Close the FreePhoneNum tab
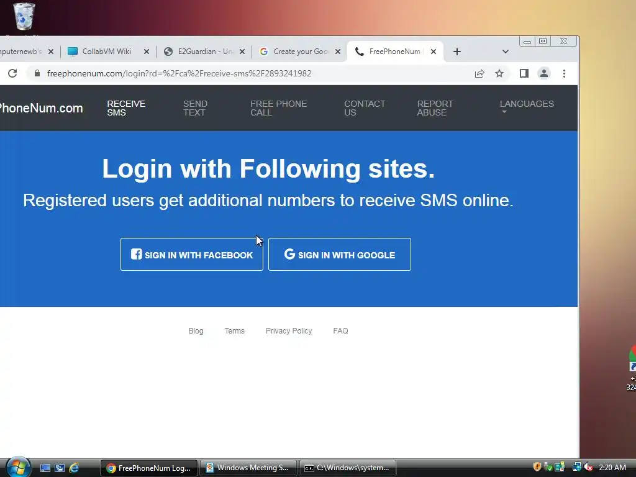This screenshot has height=477, width=636. [x=434, y=52]
